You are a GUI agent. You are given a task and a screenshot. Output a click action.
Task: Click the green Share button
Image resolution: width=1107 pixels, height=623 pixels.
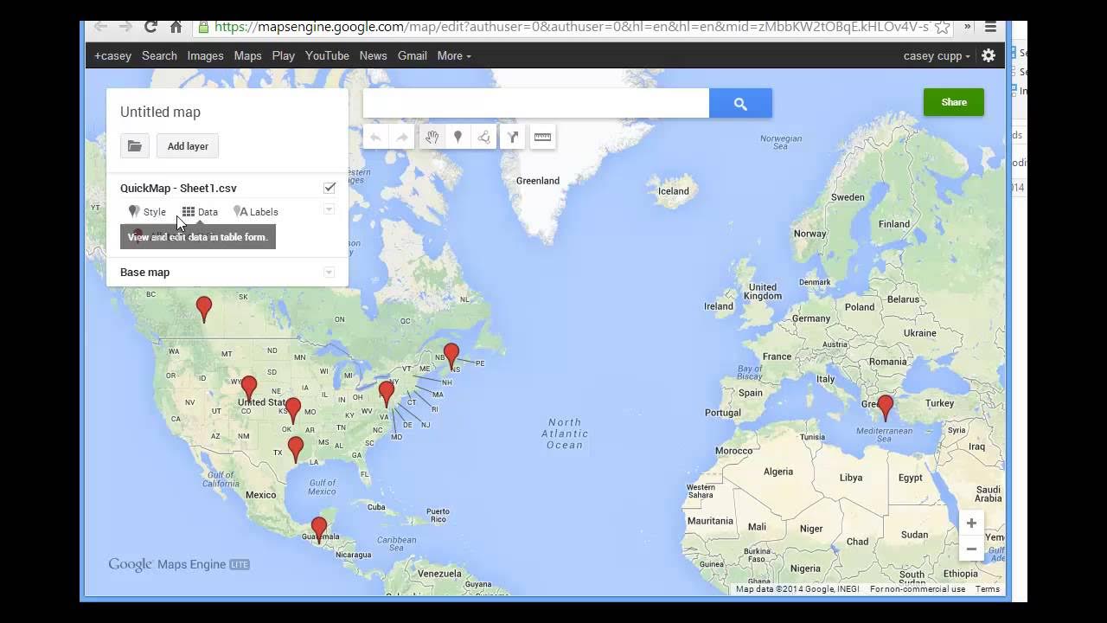pyautogui.click(x=954, y=102)
